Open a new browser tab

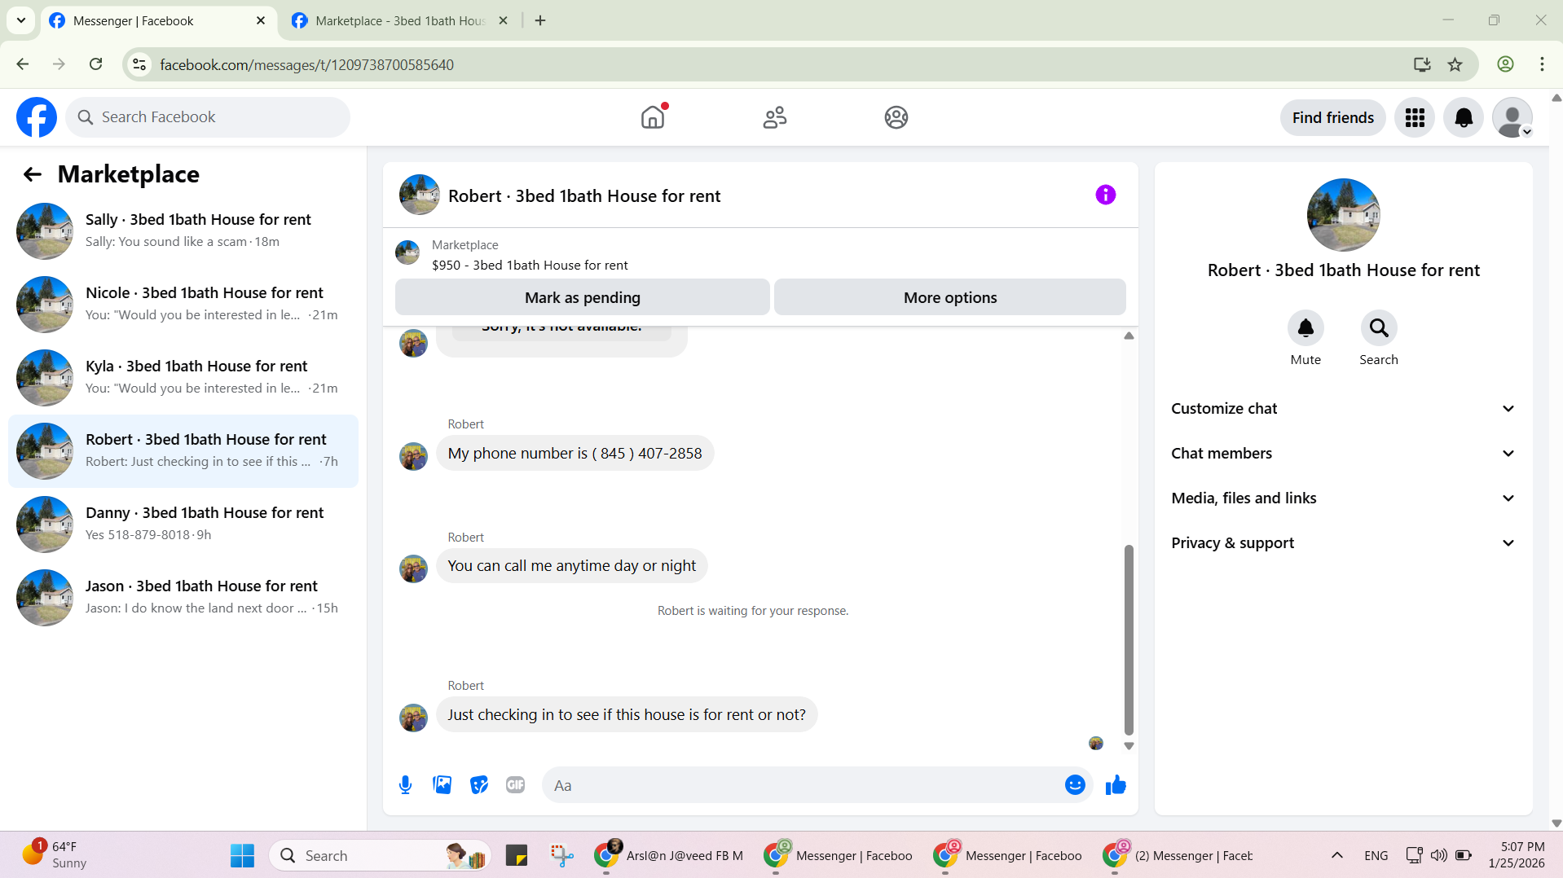click(x=540, y=21)
